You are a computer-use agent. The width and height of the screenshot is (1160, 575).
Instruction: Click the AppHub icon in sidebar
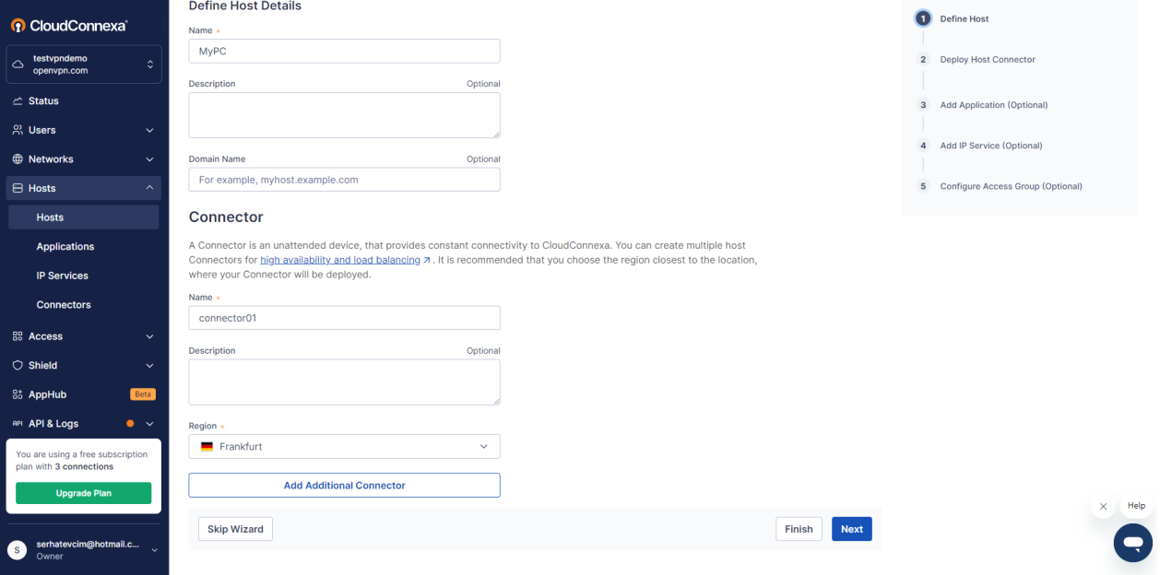click(18, 394)
